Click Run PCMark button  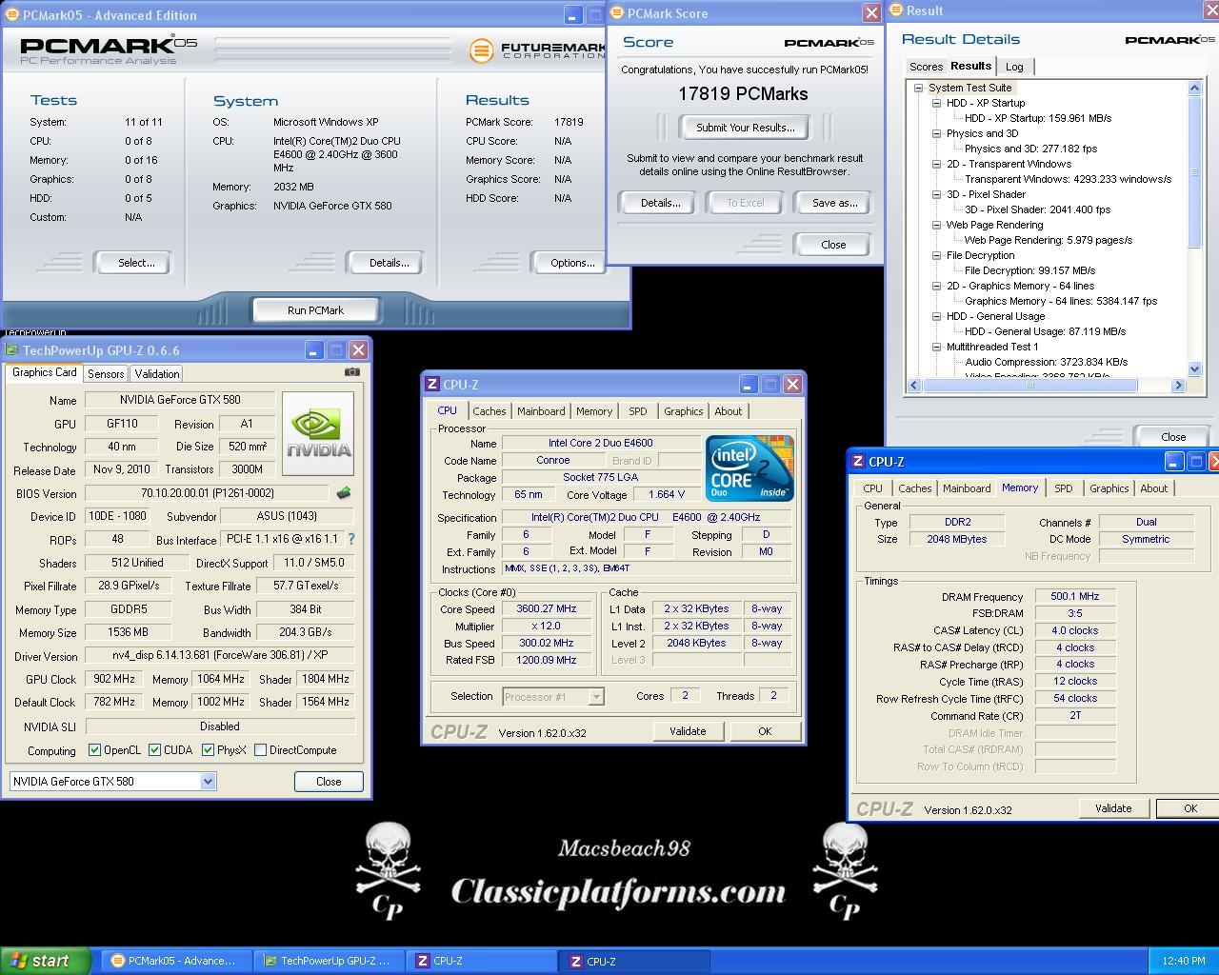pyautogui.click(x=315, y=310)
